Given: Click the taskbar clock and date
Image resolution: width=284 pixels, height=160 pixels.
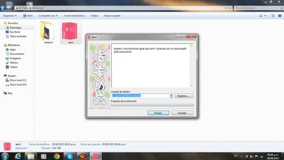Looking at the screenshot, I should [273, 156].
